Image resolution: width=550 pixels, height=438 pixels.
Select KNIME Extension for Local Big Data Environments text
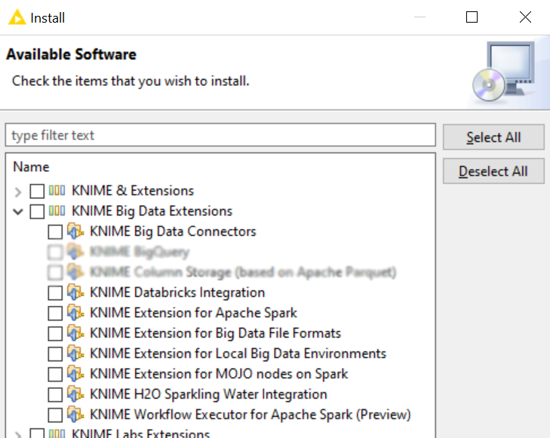pyautogui.click(x=238, y=354)
